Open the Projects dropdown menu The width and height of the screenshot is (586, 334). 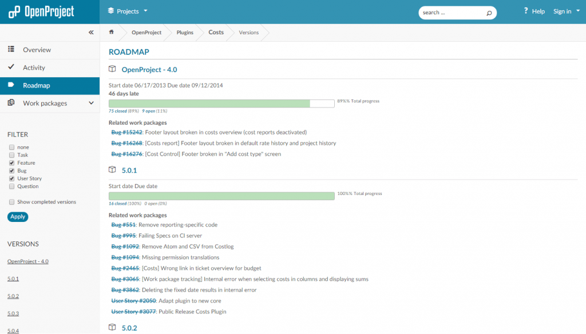tap(128, 11)
